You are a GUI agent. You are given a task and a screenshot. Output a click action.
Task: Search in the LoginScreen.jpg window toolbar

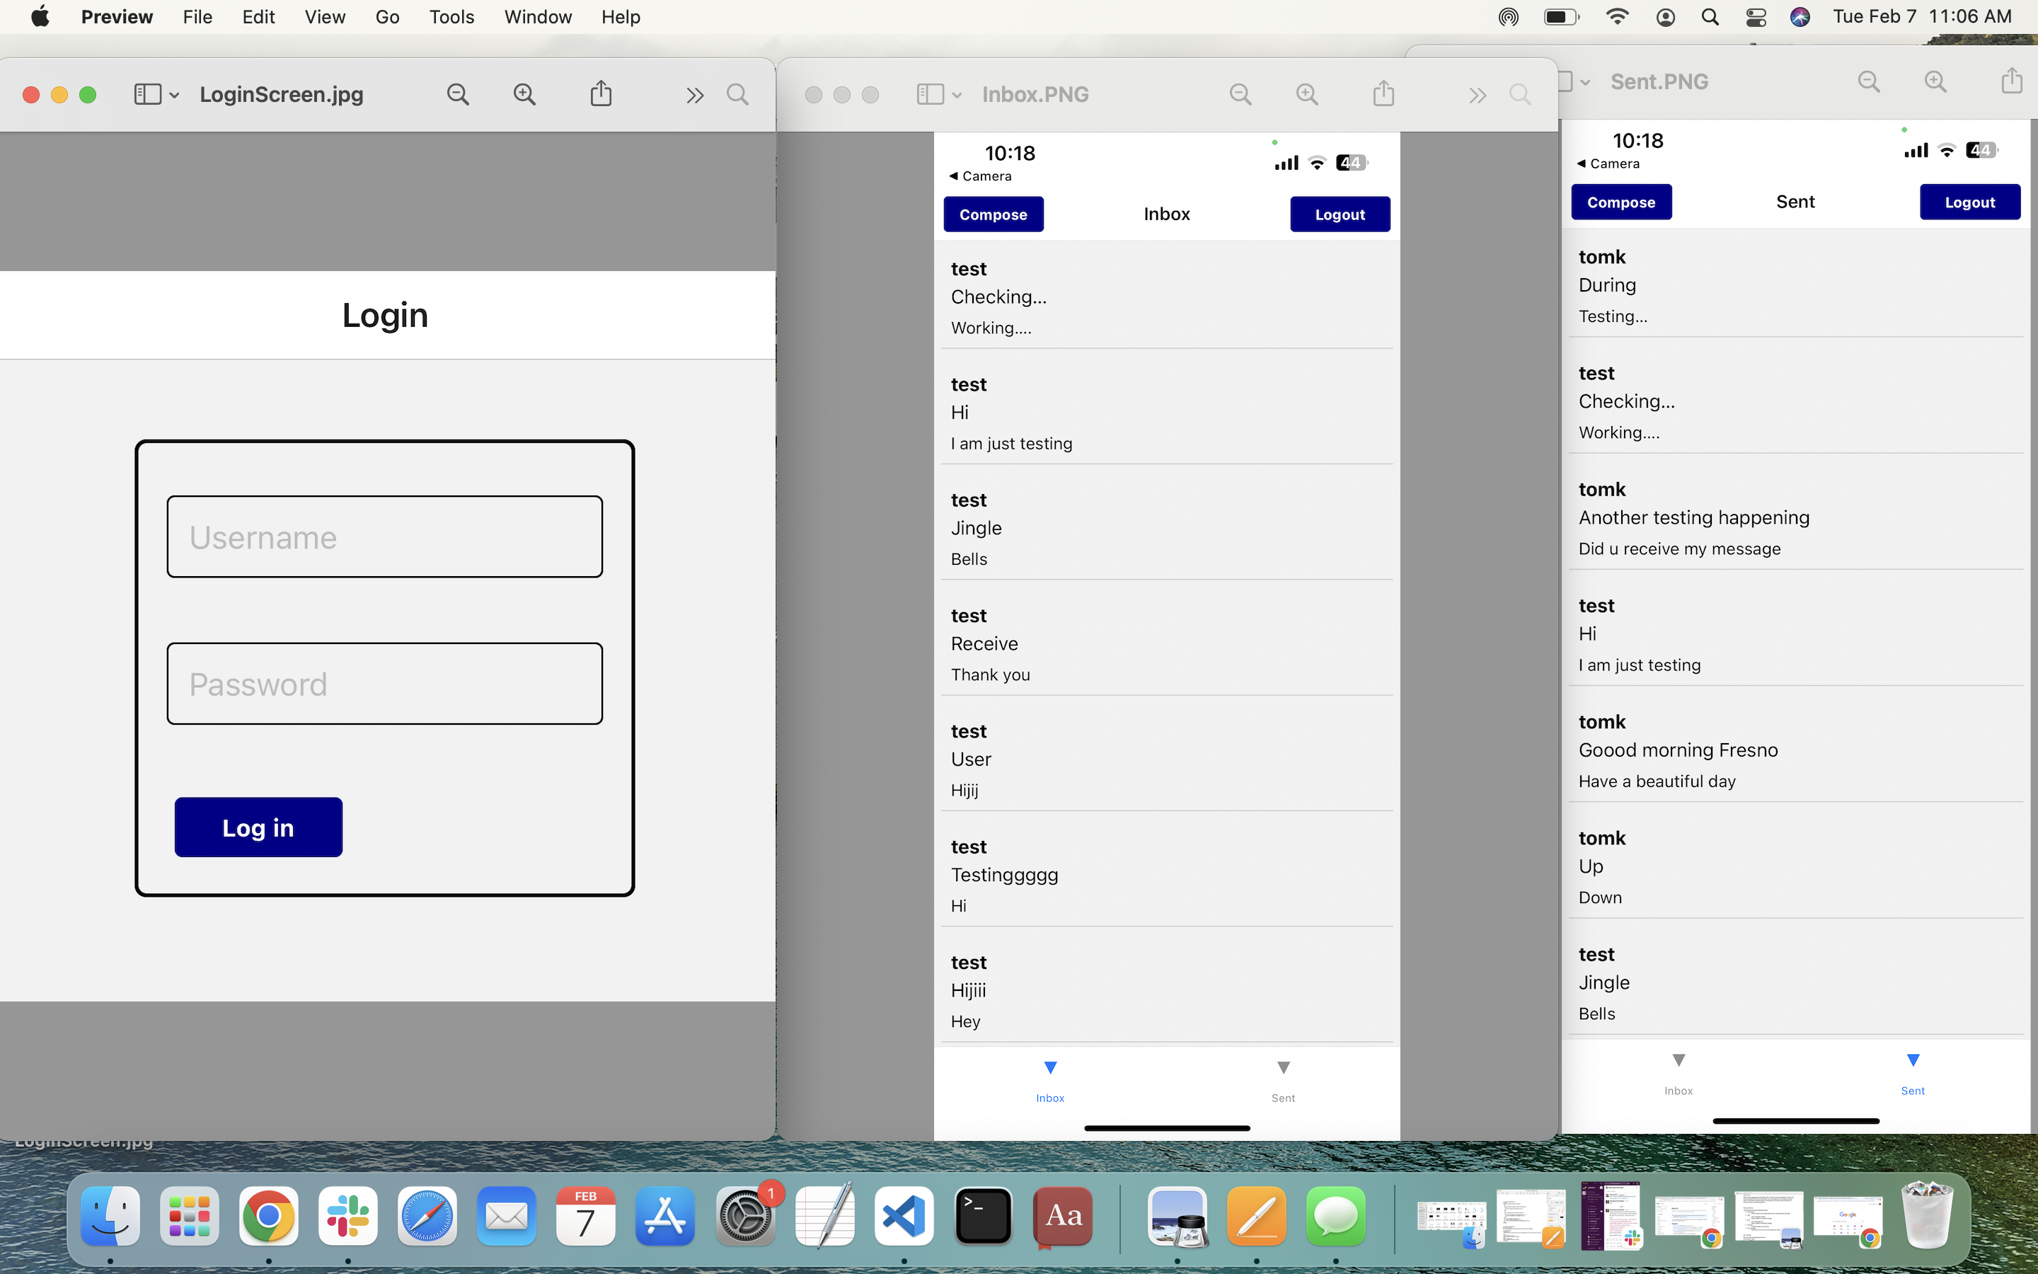(x=737, y=94)
